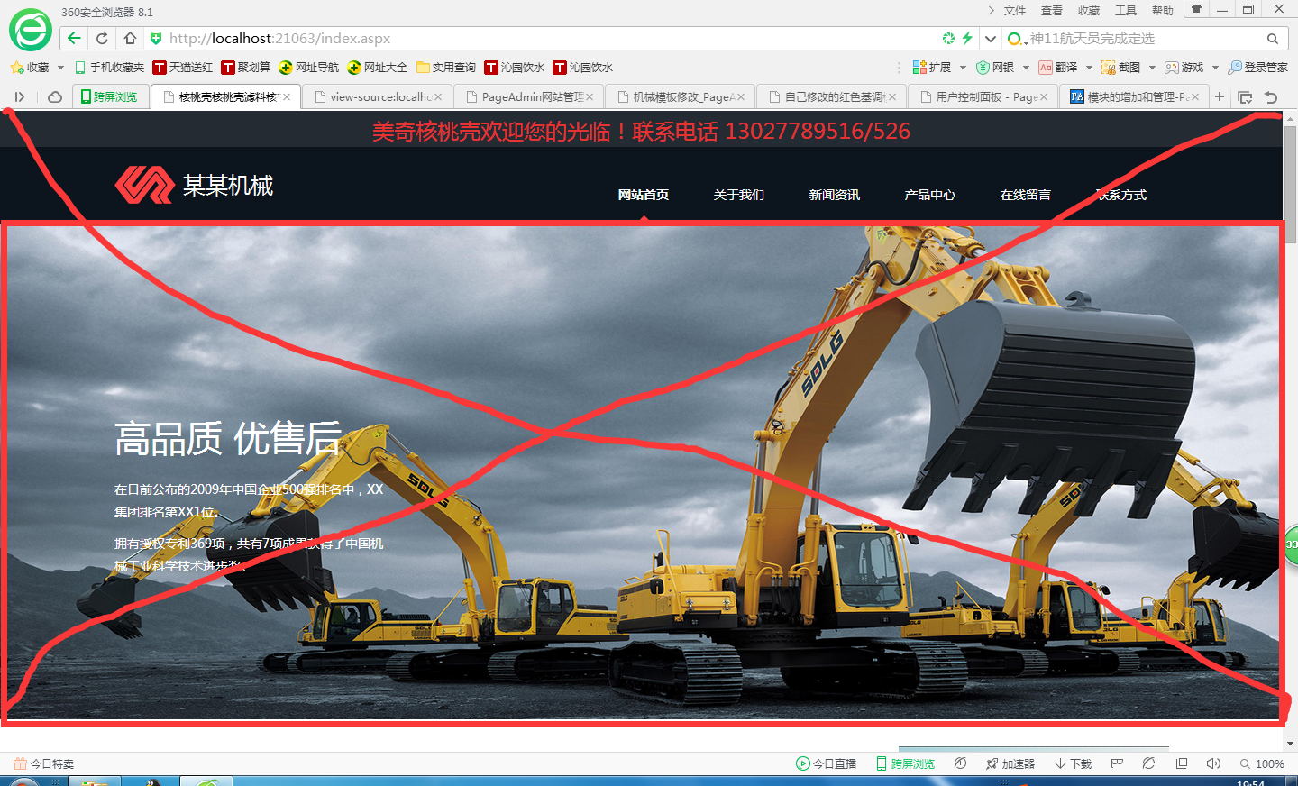Expand the 翻译 translate dropdown arrow
1298x786 pixels.
1089,68
